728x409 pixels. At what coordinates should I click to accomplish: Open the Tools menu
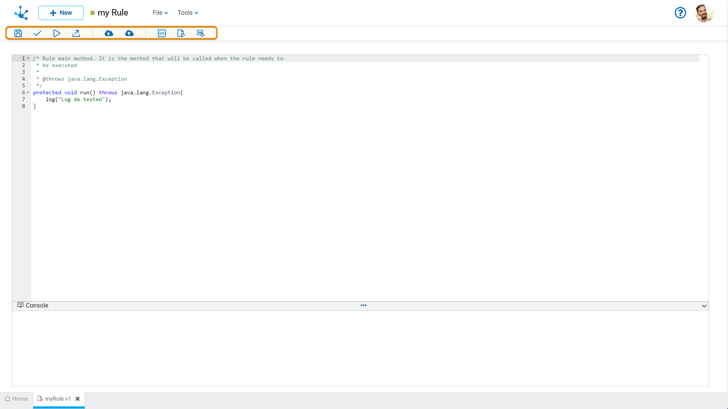click(188, 12)
